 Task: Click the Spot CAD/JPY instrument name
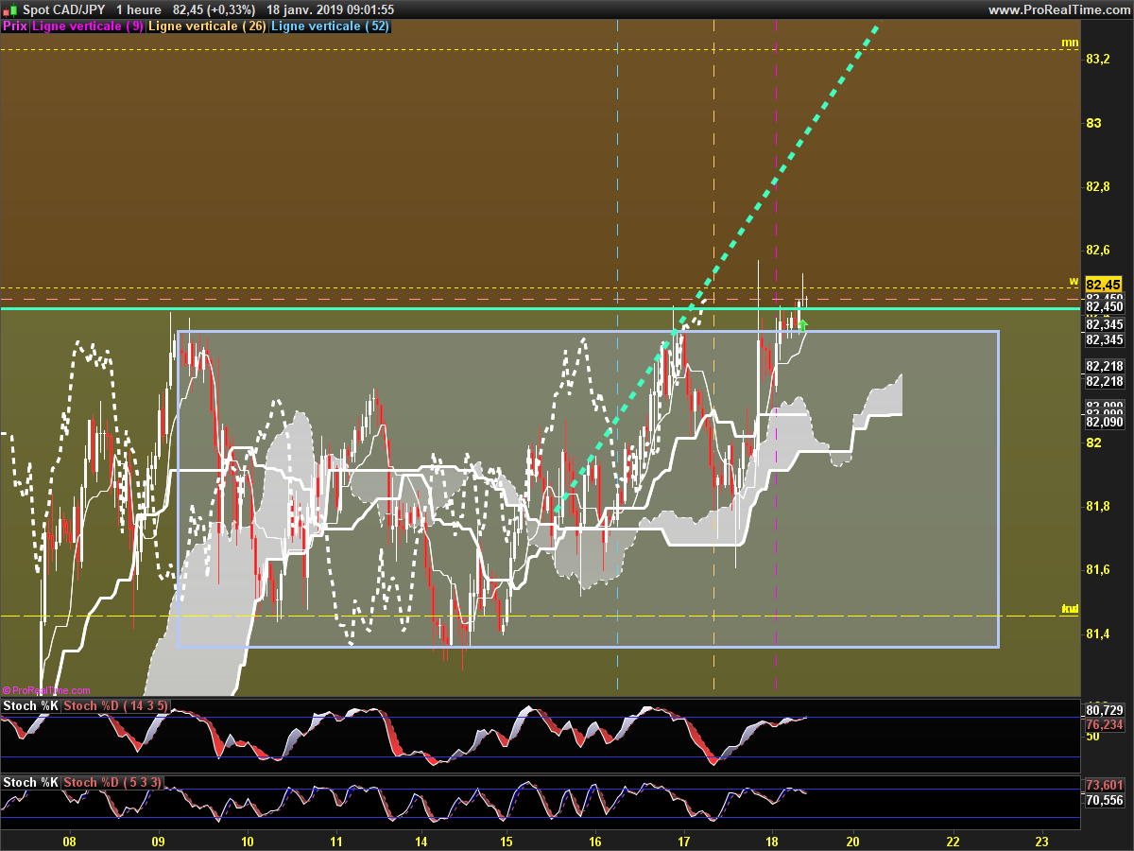click(65, 9)
